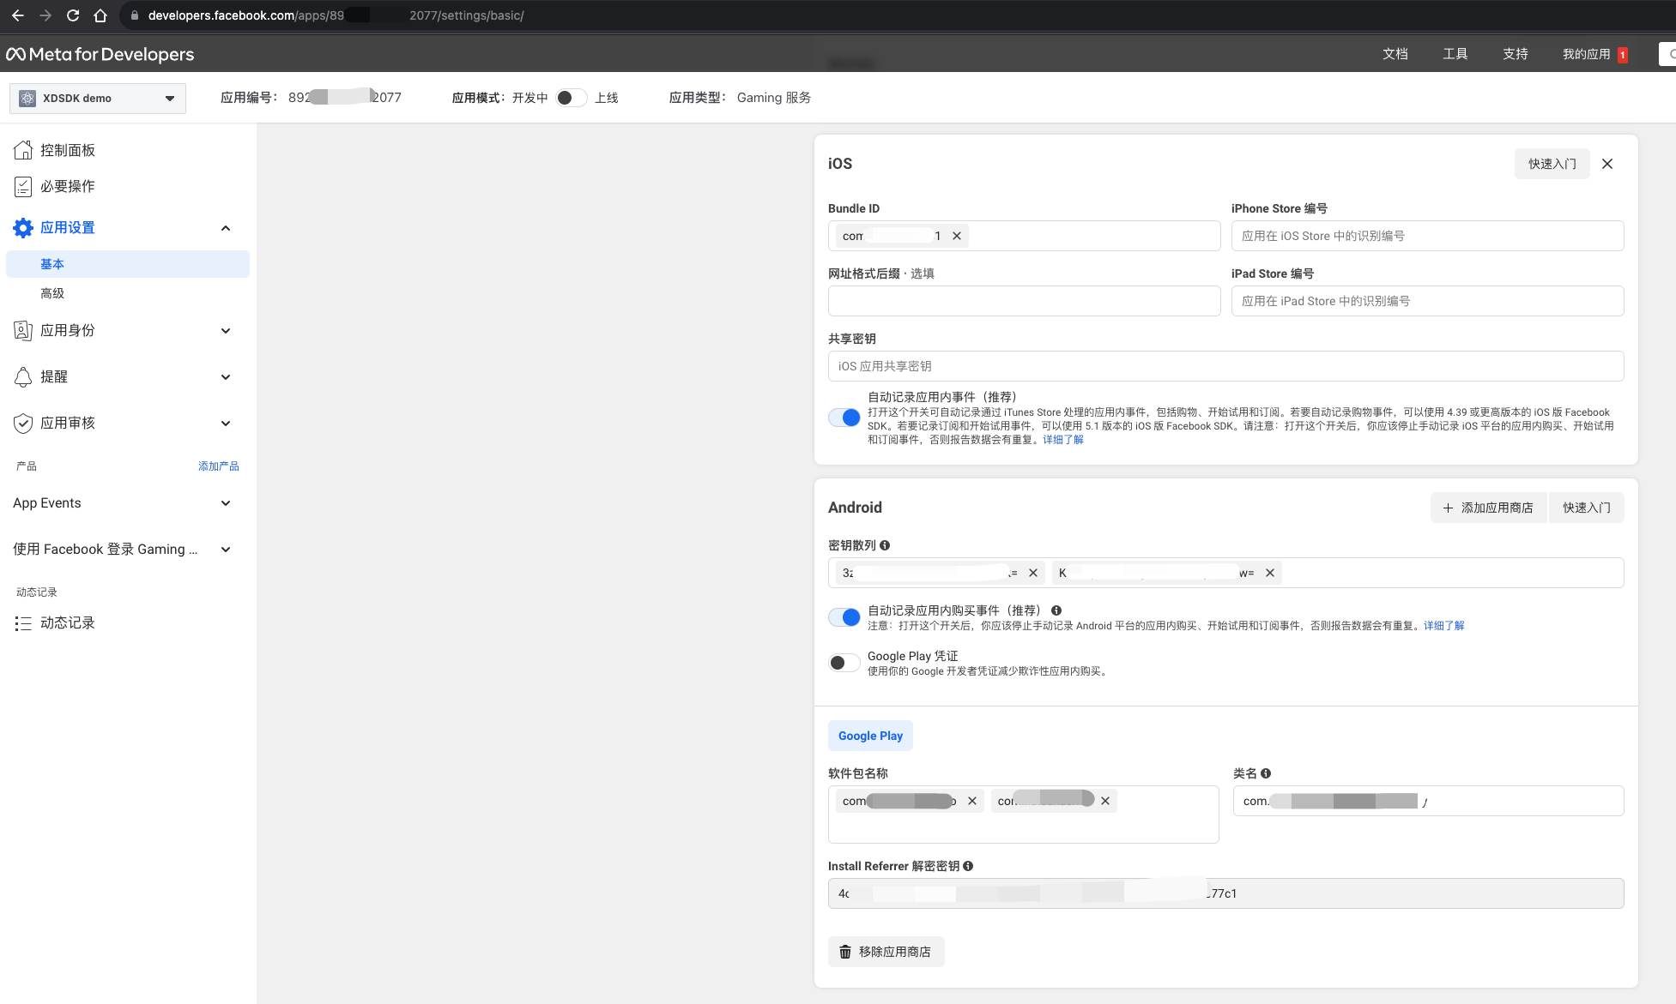Click the 应用身份 badge icon
The width and height of the screenshot is (1676, 1004).
(23, 330)
